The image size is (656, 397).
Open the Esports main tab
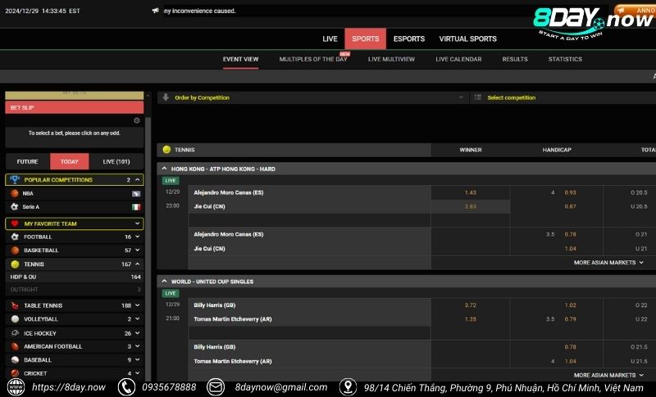(x=409, y=38)
